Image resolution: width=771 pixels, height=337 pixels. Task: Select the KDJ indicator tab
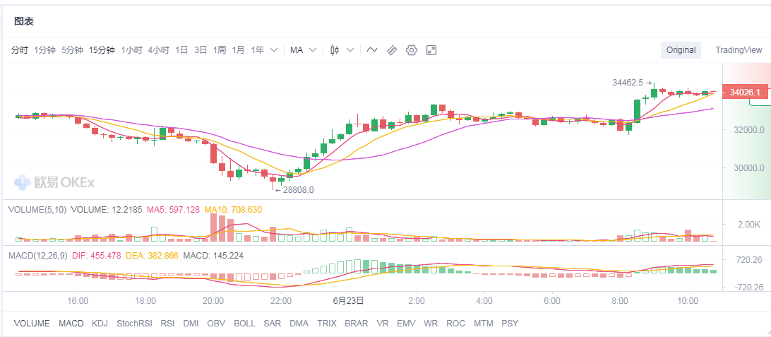point(100,324)
